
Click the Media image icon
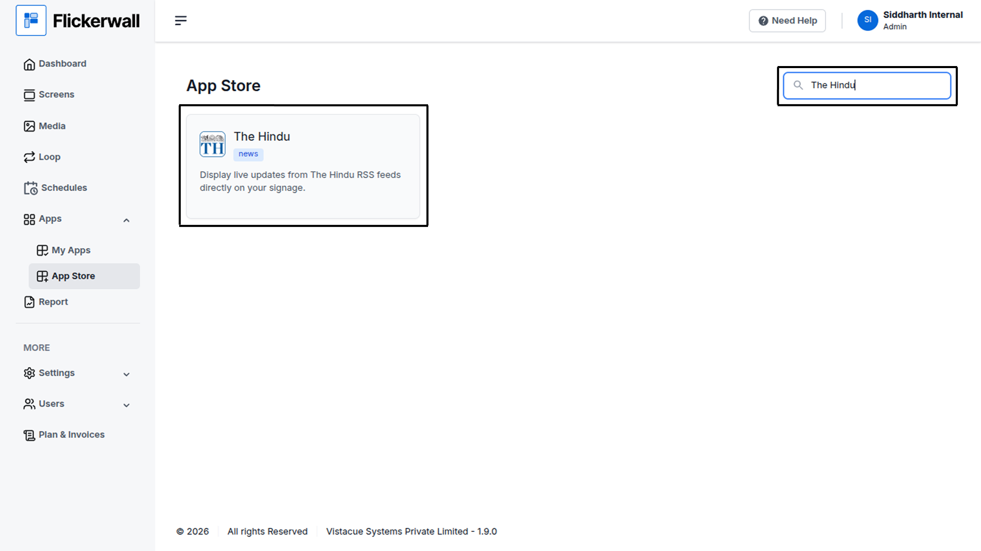29,126
